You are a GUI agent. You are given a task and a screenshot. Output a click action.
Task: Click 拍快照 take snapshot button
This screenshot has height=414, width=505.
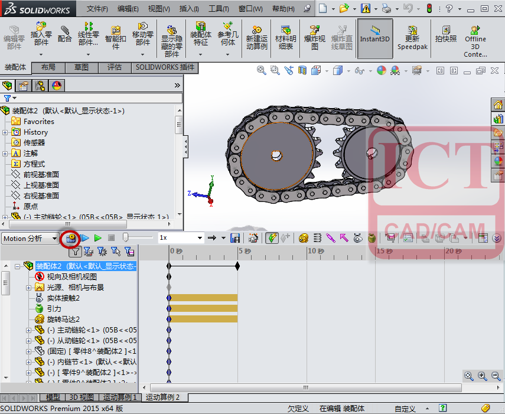coord(446,34)
